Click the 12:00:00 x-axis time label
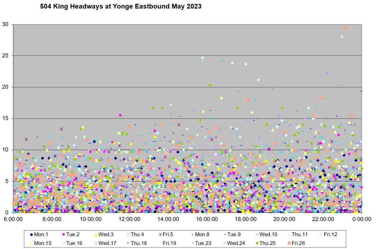The height and width of the screenshot is (249, 376). point(129,219)
